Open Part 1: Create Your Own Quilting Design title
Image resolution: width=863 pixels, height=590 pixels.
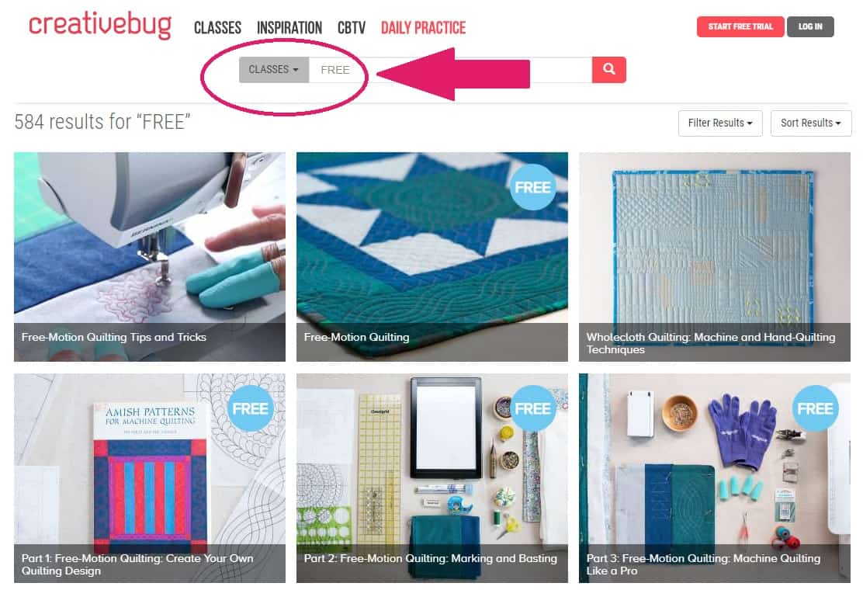[x=137, y=564]
